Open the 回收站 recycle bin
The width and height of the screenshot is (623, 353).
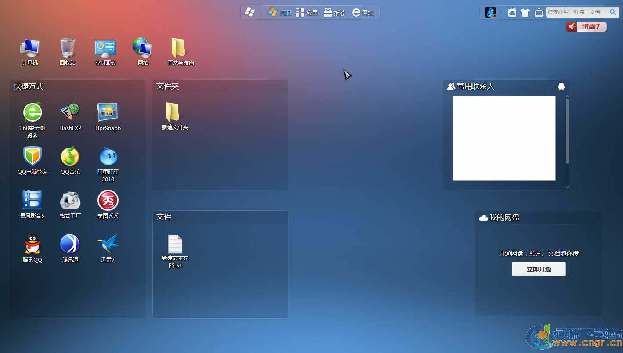click(x=68, y=48)
